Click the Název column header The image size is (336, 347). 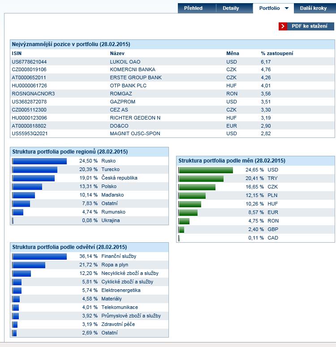[117, 53]
